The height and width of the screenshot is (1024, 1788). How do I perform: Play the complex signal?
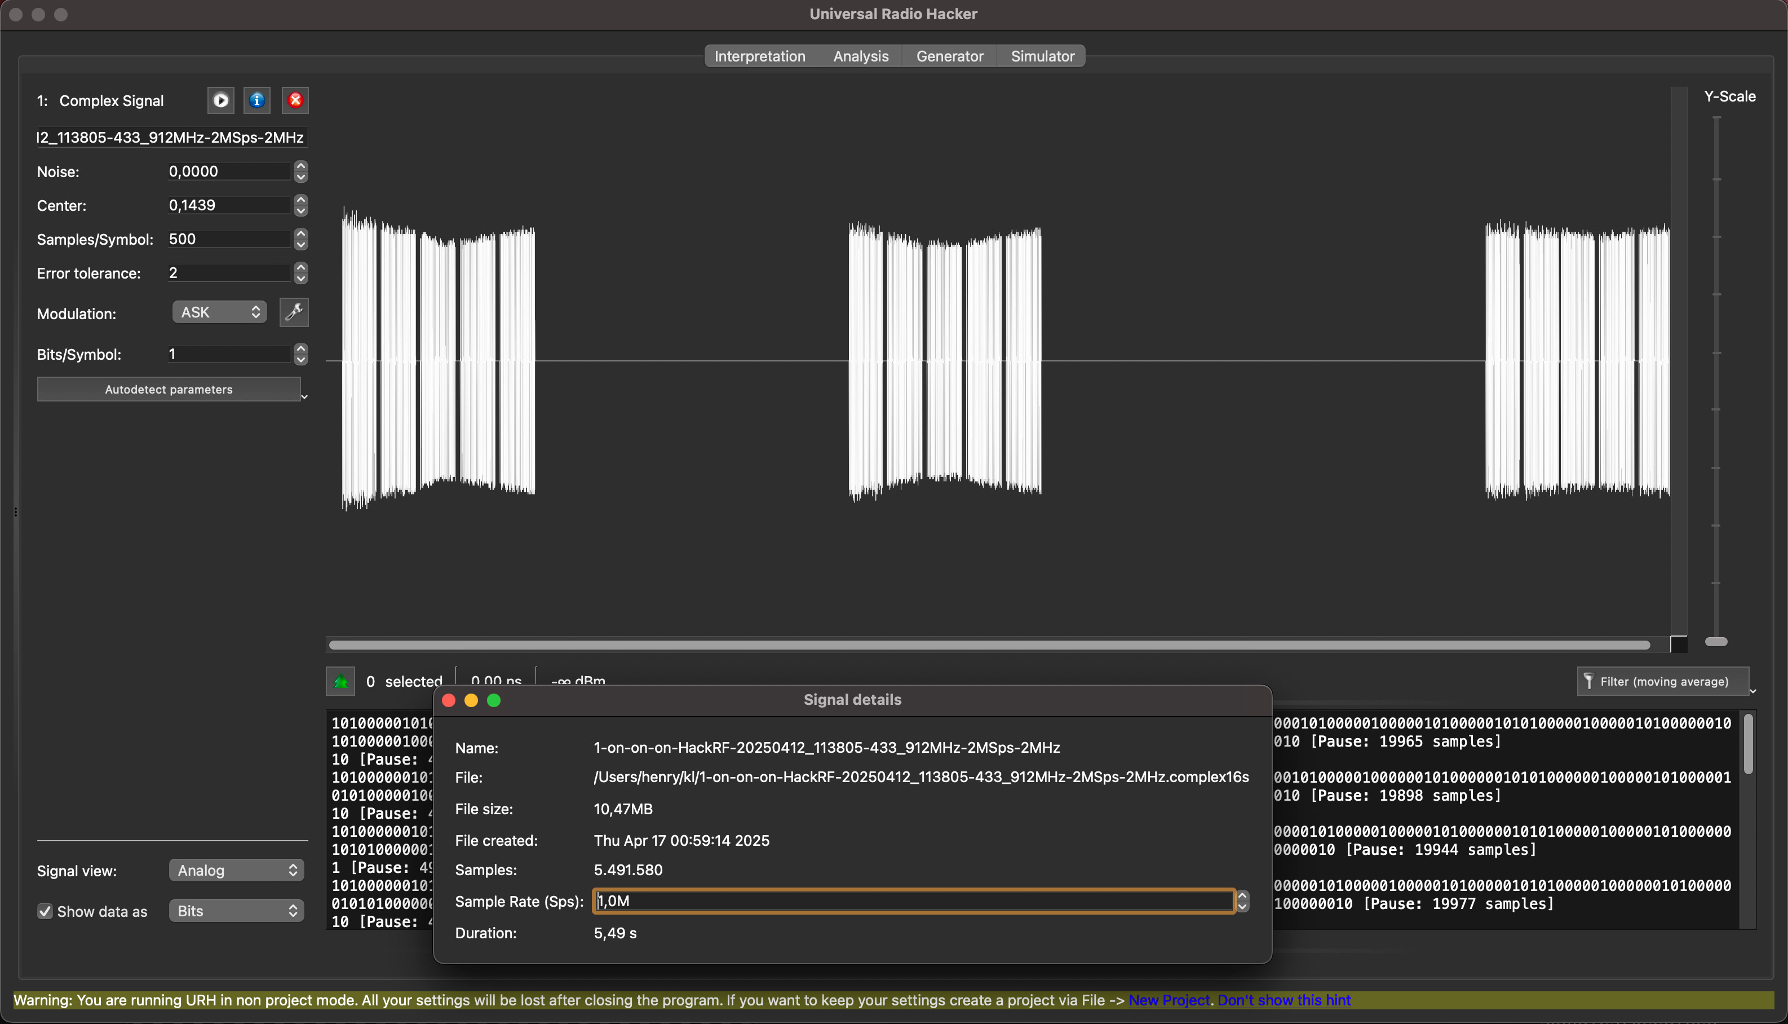[x=221, y=100]
